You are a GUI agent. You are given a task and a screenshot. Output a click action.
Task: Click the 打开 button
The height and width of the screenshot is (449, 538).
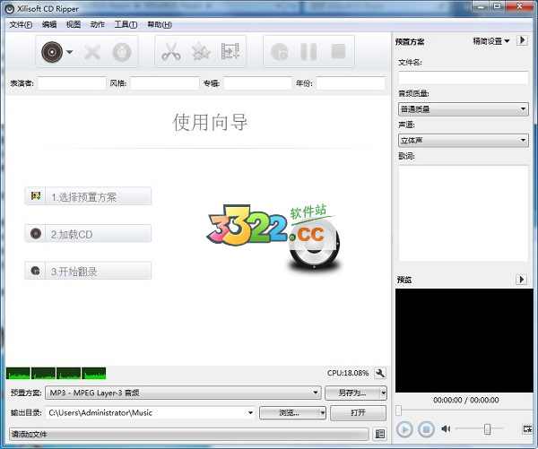[358, 412]
